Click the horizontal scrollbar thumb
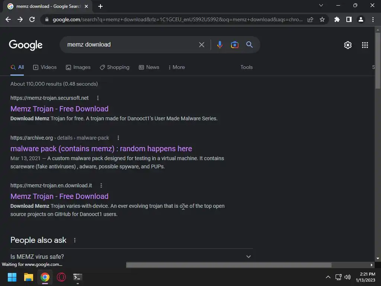This screenshot has height=286, width=381. coord(229,265)
